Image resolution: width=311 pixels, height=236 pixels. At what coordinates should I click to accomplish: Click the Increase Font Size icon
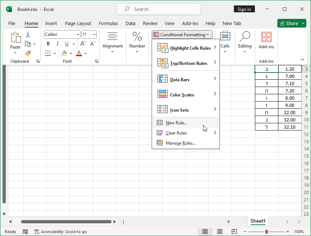83,44
